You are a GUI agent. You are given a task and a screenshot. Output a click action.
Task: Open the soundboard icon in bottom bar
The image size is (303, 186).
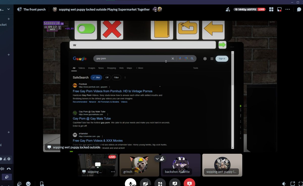[x=19, y=184]
